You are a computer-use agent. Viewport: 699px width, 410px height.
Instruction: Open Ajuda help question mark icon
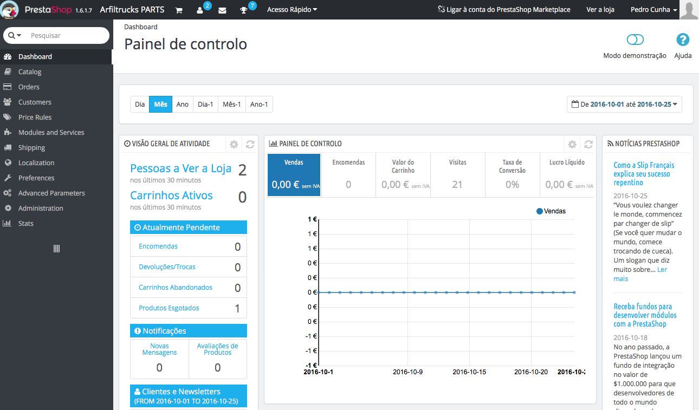[x=683, y=40]
